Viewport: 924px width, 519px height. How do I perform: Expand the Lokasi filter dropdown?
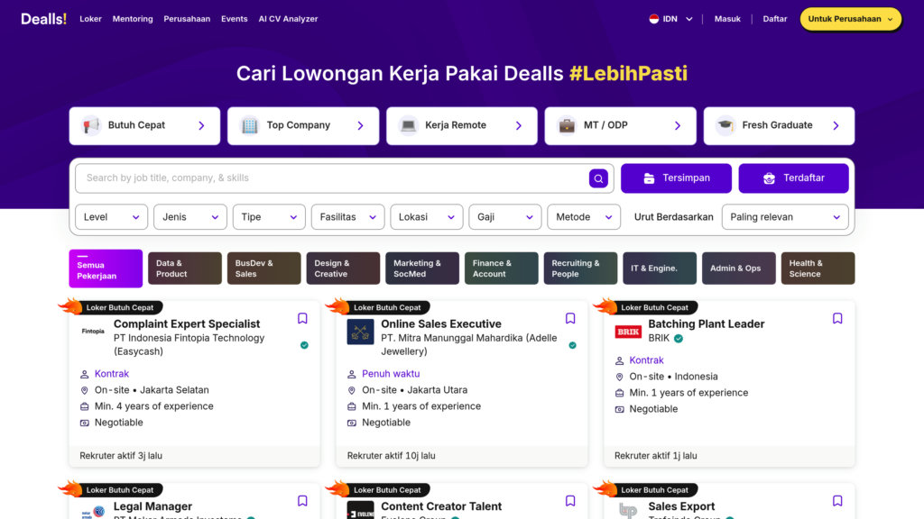coord(428,217)
